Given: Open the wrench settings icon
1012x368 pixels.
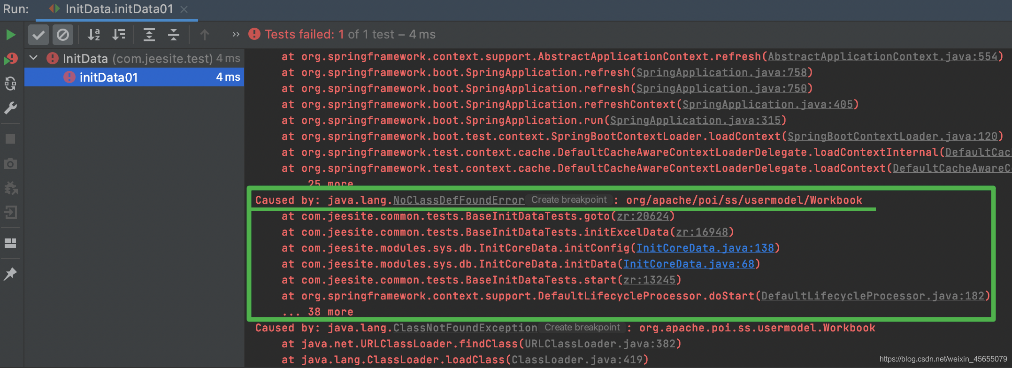Looking at the screenshot, I should pyautogui.click(x=10, y=108).
